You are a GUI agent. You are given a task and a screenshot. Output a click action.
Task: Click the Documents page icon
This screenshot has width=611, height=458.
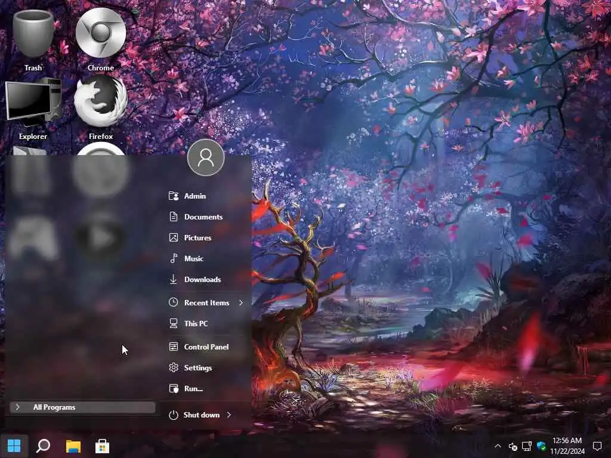point(174,216)
